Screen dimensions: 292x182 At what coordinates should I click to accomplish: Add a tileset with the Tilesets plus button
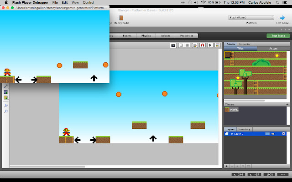pyautogui.click(x=287, y=104)
